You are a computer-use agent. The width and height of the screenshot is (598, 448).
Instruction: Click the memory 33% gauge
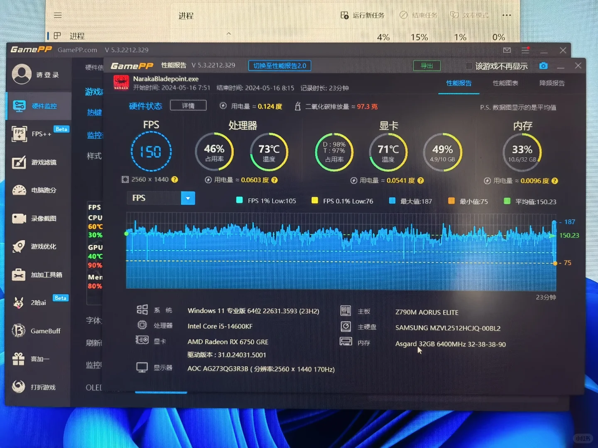pyautogui.click(x=522, y=153)
